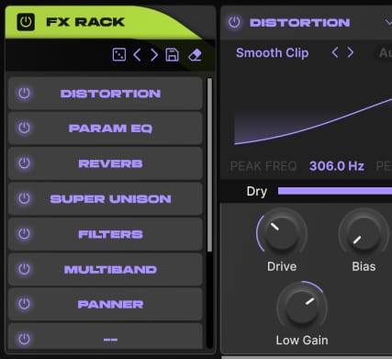Disable the Reverb slot power icon
Screen dimensions: 392x359
[x=24, y=163]
